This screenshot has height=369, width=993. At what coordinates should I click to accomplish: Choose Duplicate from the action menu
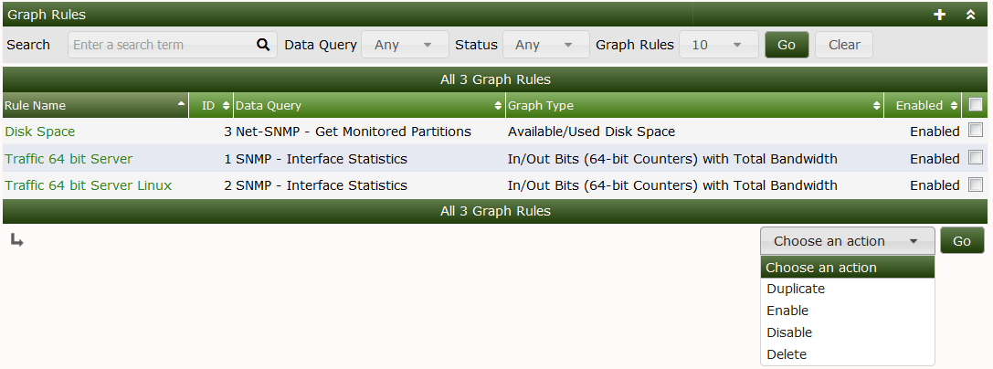tap(796, 289)
